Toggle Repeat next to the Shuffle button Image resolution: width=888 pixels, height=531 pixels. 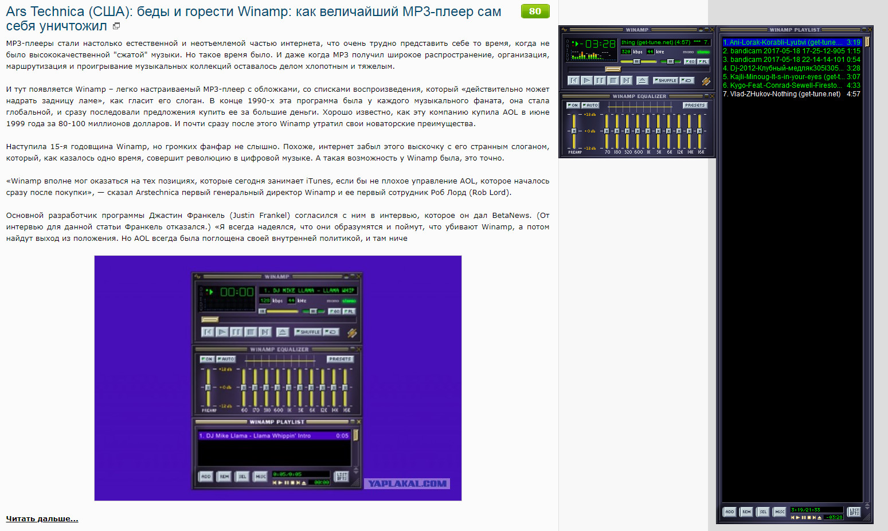pyautogui.click(x=687, y=81)
